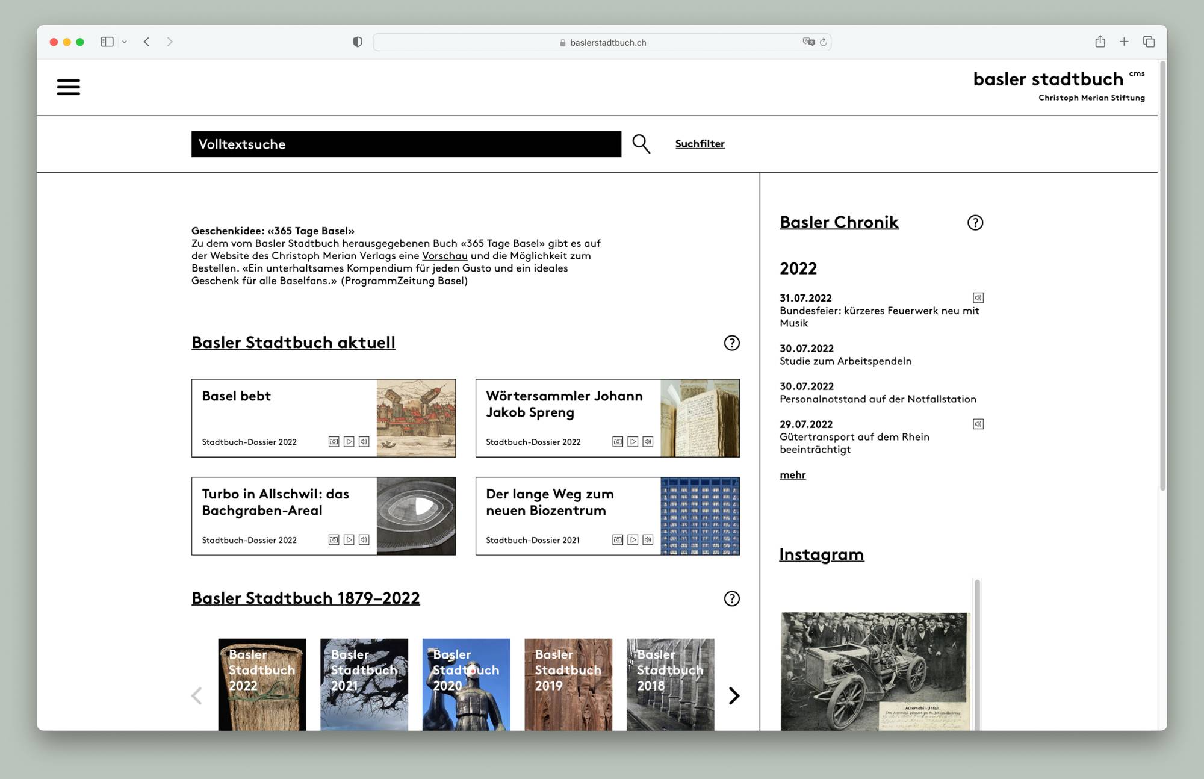The image size is (1204, 779).
Task: Open chronicle entry Studie zum Arbeitspendeln
Action: tap(845, 361)
